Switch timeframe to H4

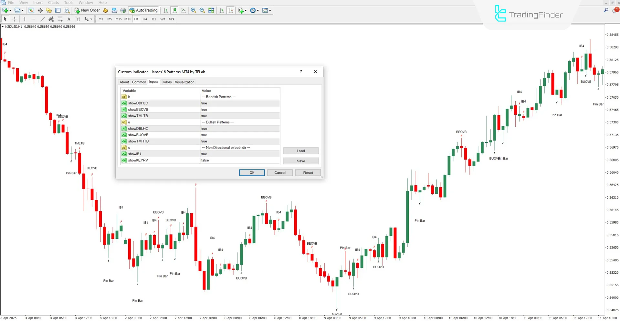pos(145,19)
